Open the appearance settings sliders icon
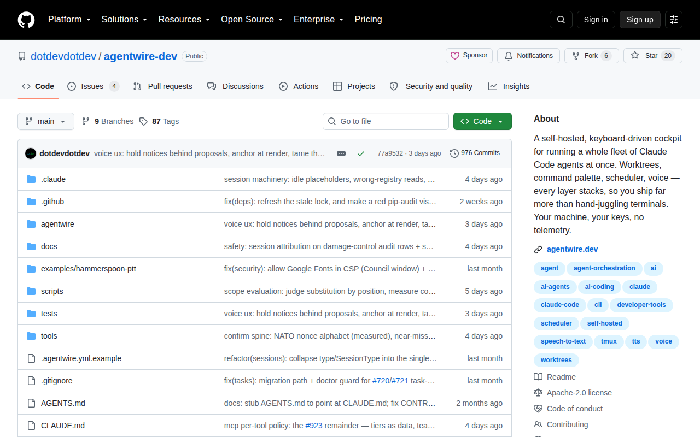 [x=674, y=20]
